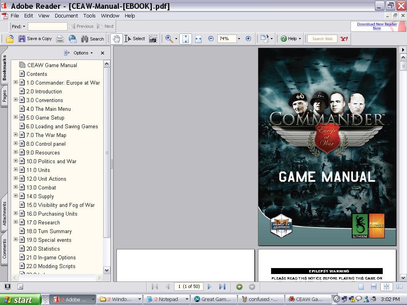This screenshot has width=407, height=305.
Task: Click the minus Zoom Out button
Action: tap(211, 39)
